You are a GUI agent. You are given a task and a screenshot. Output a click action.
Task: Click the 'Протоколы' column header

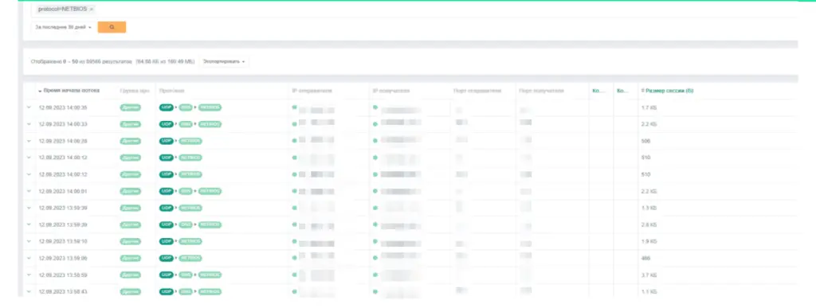click(172, 91)
